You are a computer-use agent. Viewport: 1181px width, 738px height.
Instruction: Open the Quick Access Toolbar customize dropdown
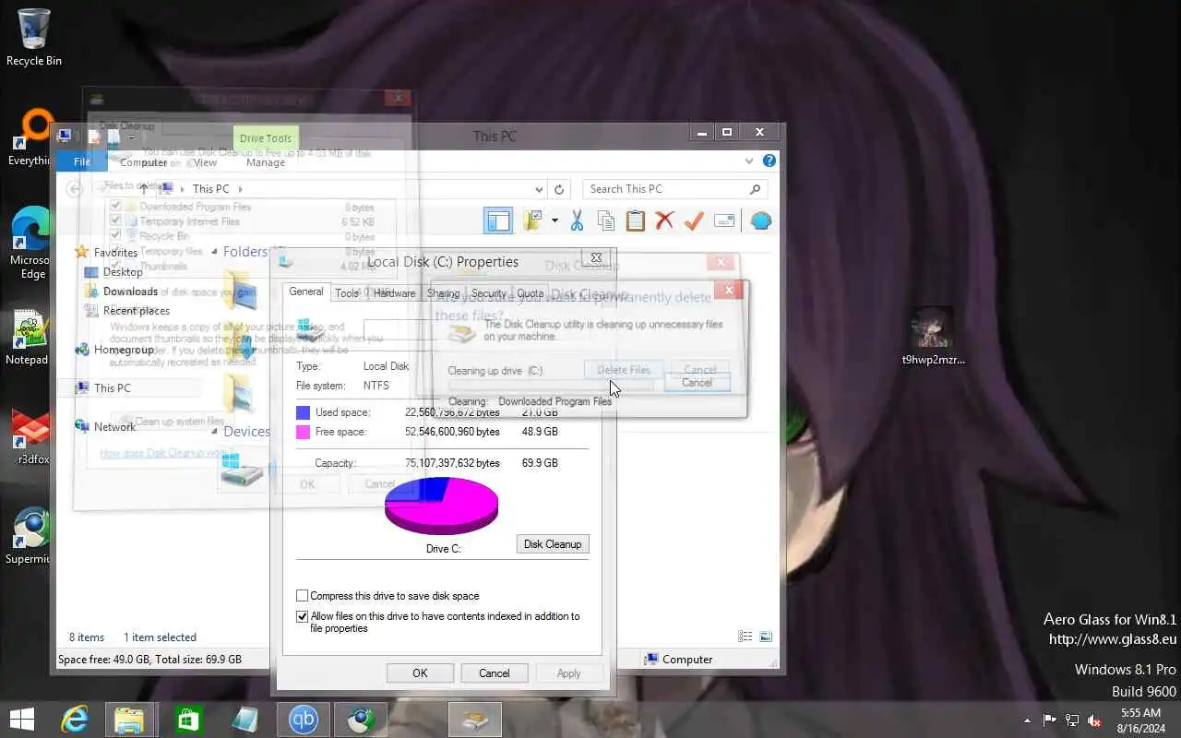(x=133, y=137)
